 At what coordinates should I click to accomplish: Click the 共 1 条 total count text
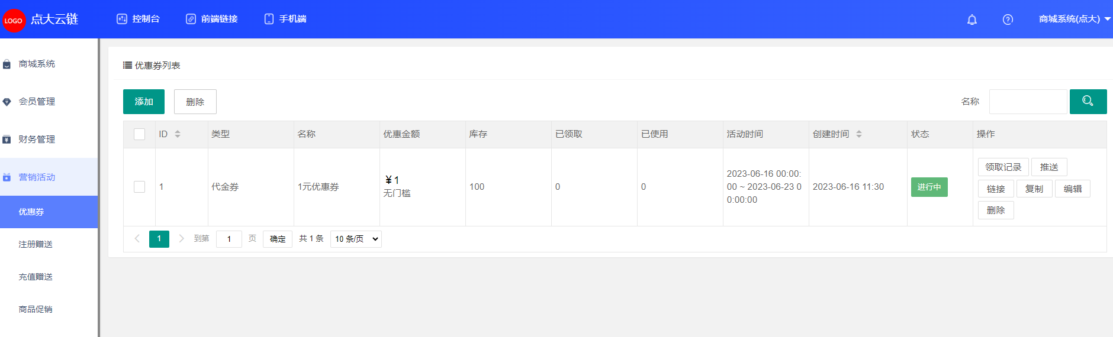(311, 239)
